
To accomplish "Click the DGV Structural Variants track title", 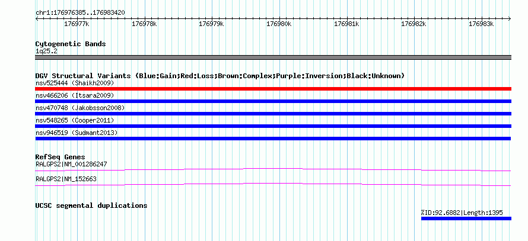I will pos(220,76).
